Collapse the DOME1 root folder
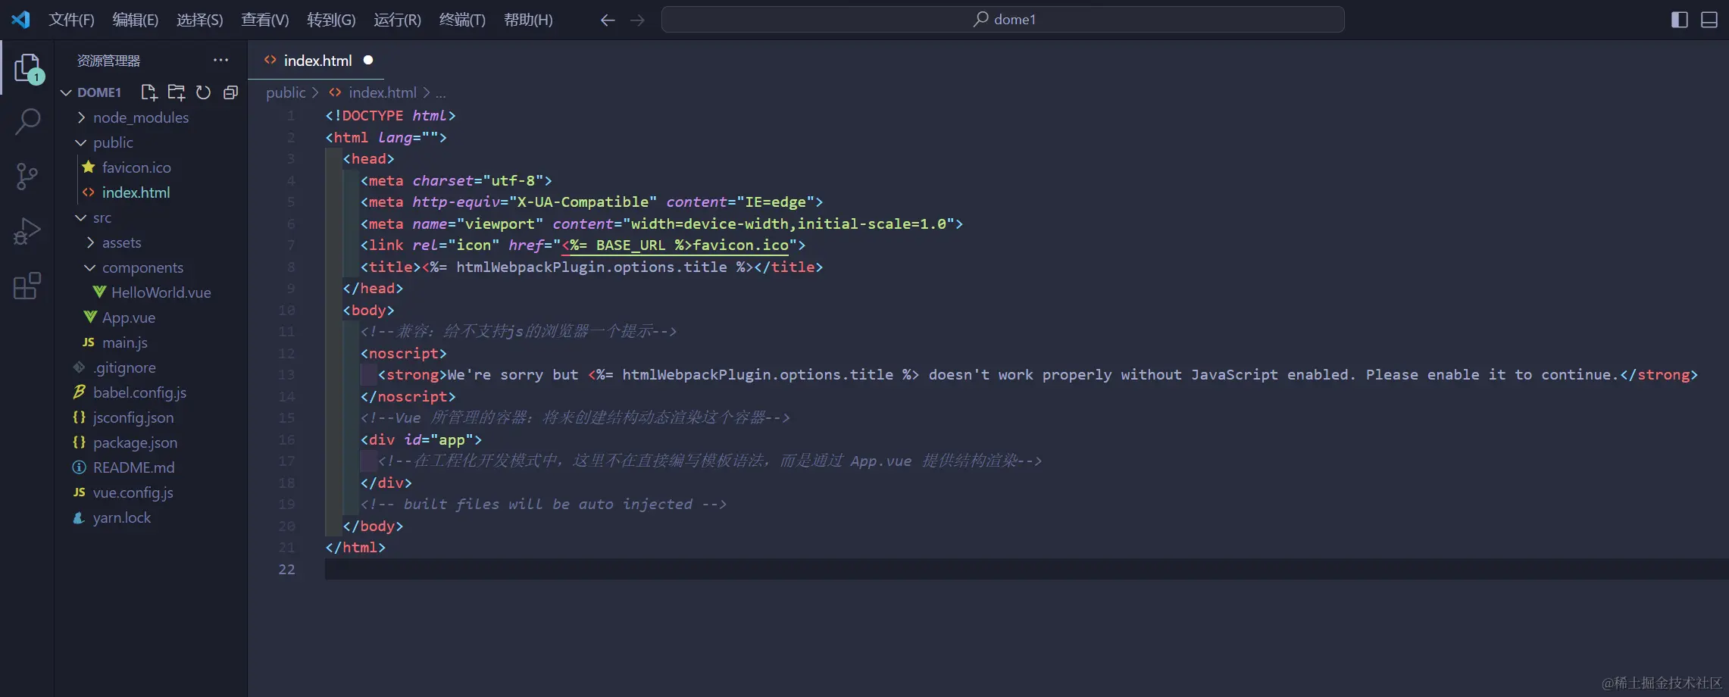Image resolution: width=1729 pixels, height=697 pixels. coord(66,92)
